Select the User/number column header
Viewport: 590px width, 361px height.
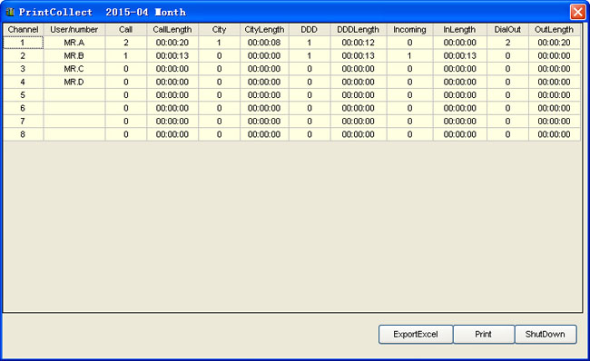click(x=74, y=30)
